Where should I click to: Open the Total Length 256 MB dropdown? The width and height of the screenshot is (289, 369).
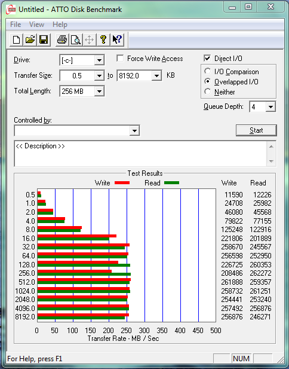click(99, 92)
